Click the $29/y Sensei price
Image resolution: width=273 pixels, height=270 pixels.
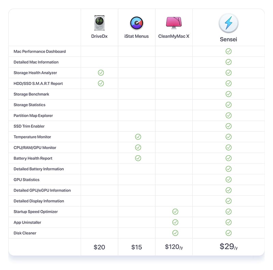click(229, 247)
